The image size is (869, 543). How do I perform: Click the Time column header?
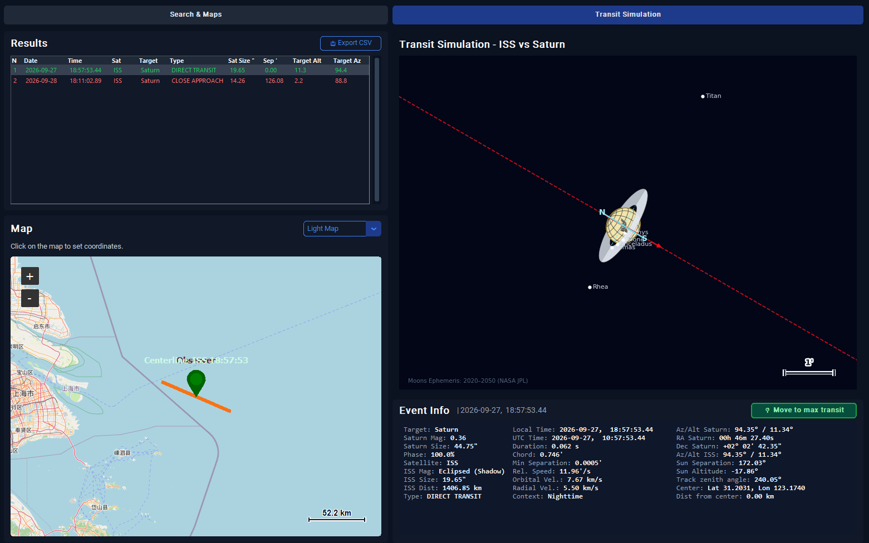[x=75, y=61]
